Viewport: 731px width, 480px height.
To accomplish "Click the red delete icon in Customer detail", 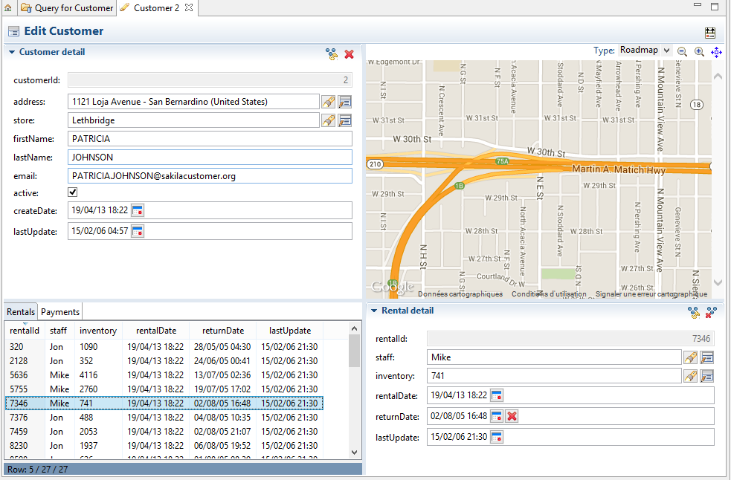I will pyautogui.click(x=349, y=53).
